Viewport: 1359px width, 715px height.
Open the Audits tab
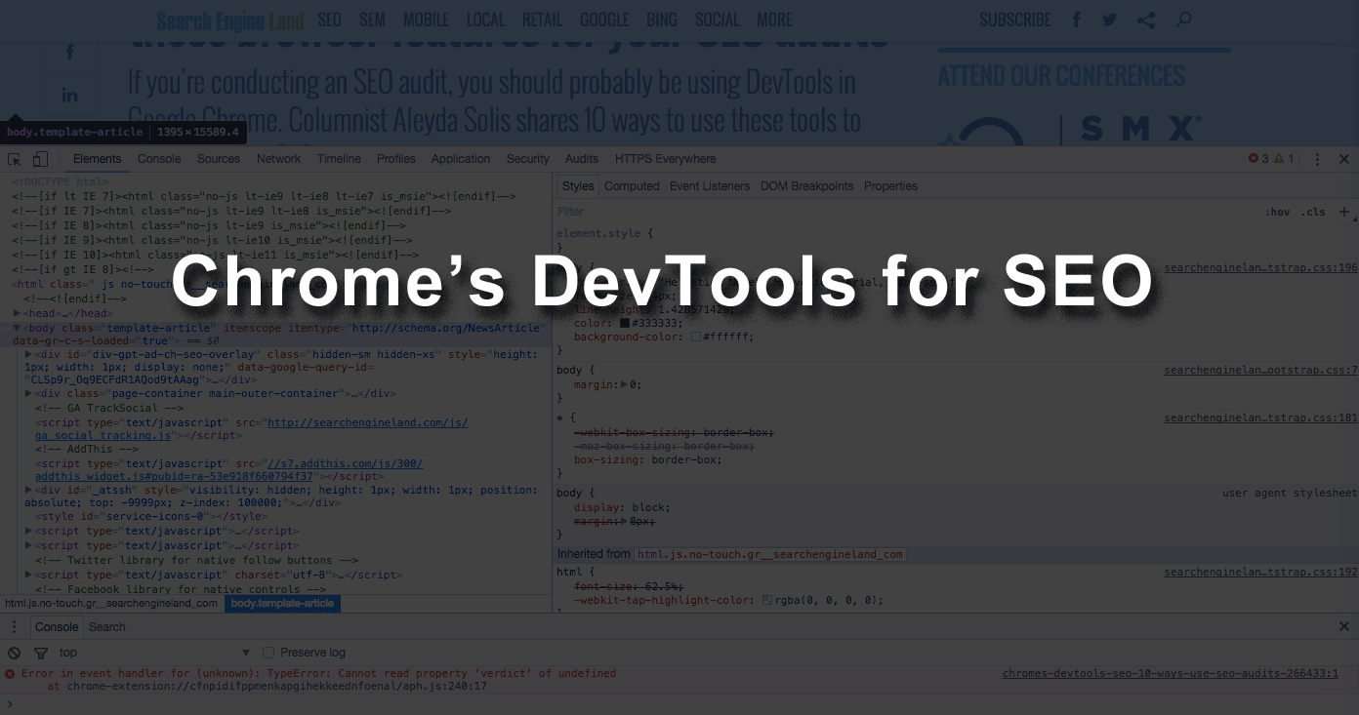[x=582, y=159]
